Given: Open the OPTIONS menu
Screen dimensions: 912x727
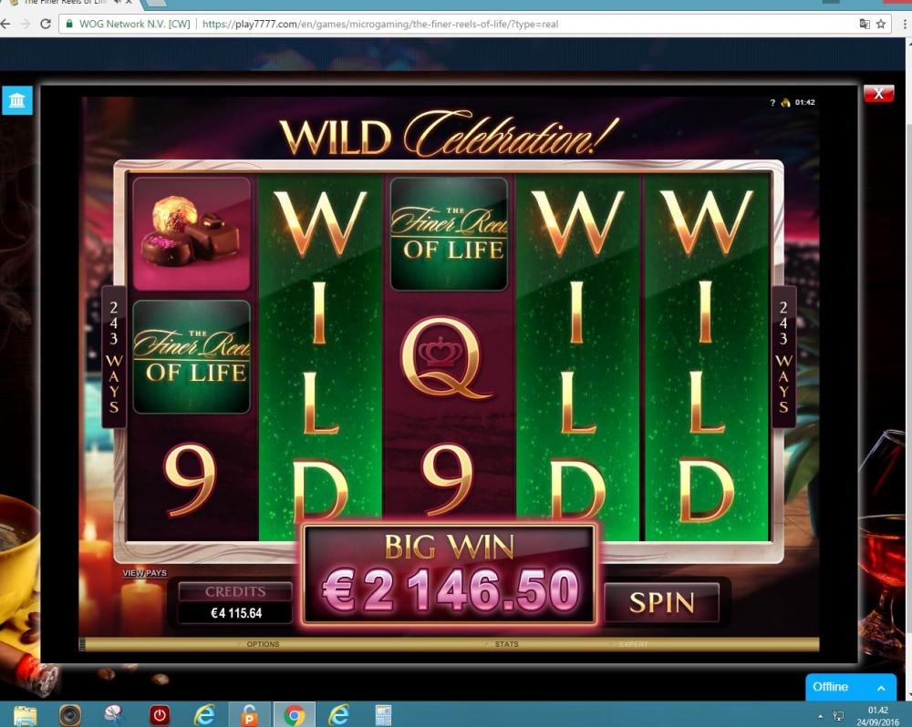Looking at the screenshot, I should point(263,644).
